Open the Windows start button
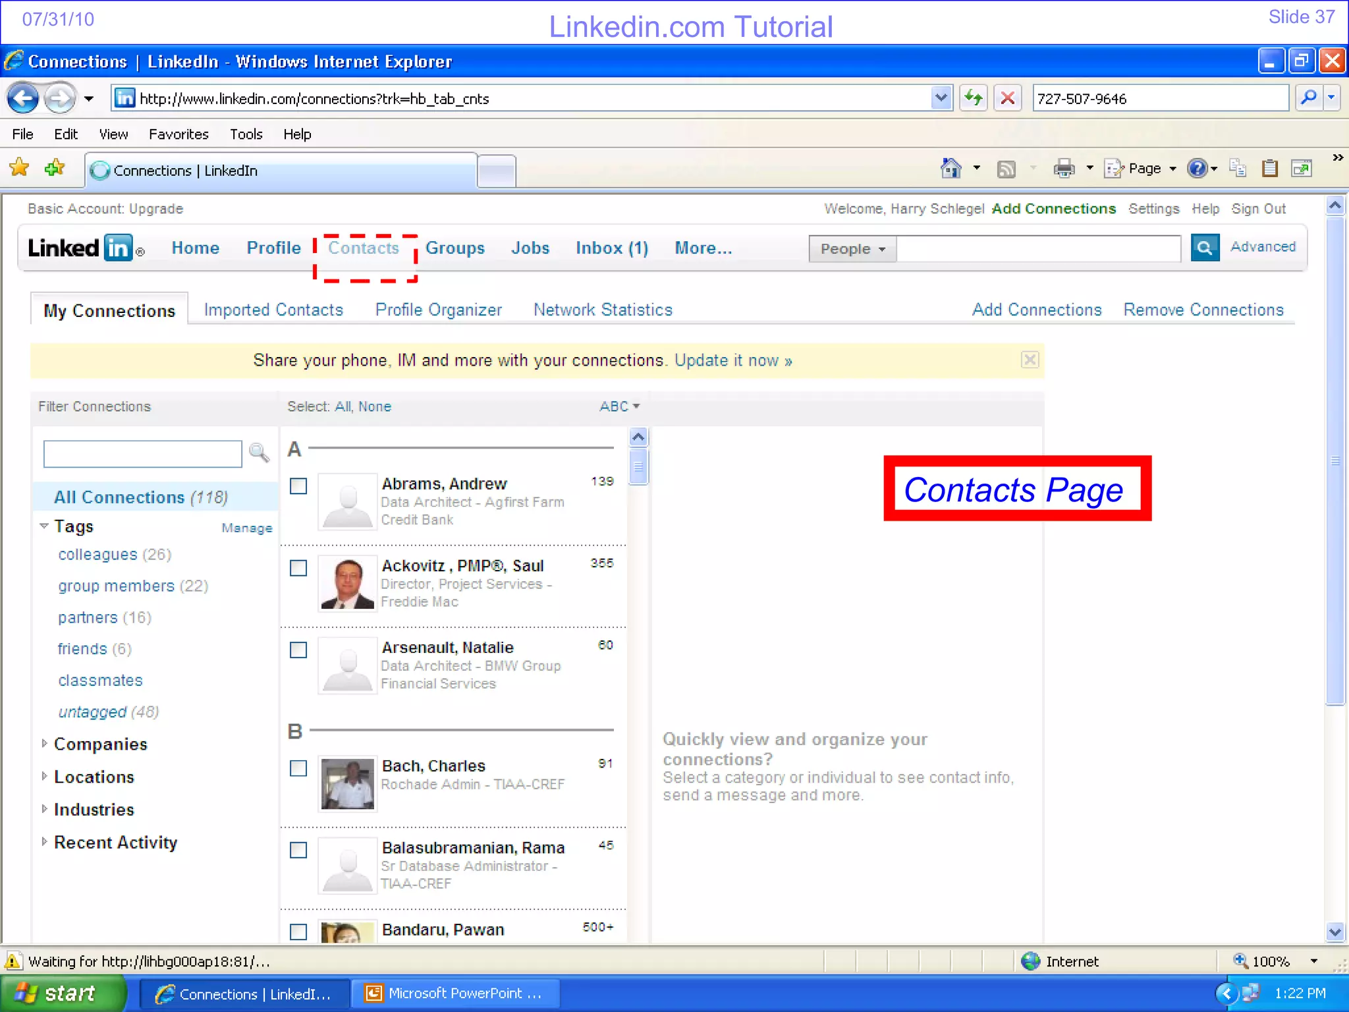Screen dimensions: 1349x1012 pyautogui.click(x=63, y=994)
